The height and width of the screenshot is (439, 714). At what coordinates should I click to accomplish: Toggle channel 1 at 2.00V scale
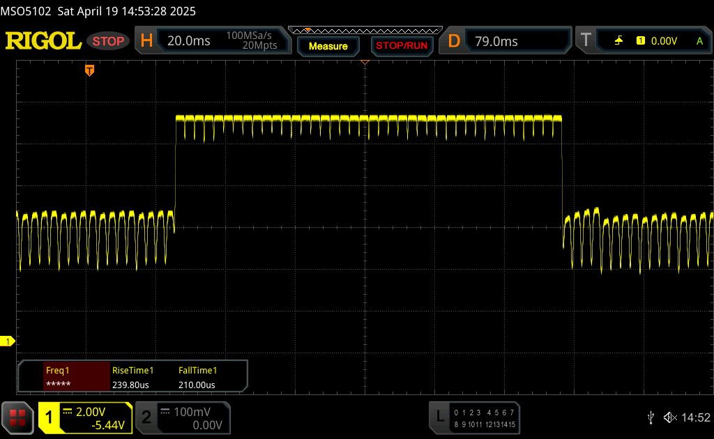[x=85, y=417]
